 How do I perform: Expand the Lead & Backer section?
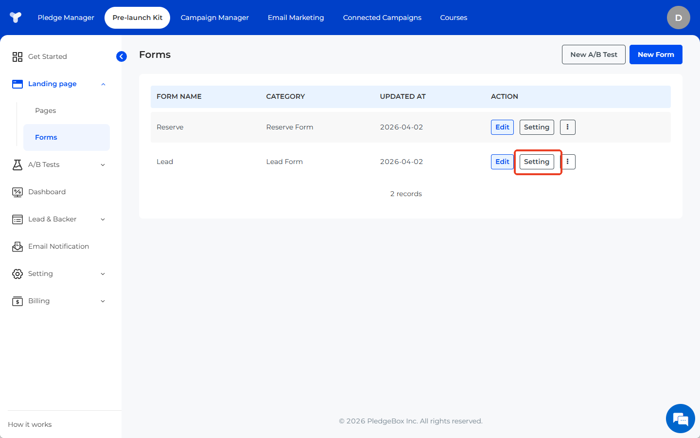tap(58, 219)
